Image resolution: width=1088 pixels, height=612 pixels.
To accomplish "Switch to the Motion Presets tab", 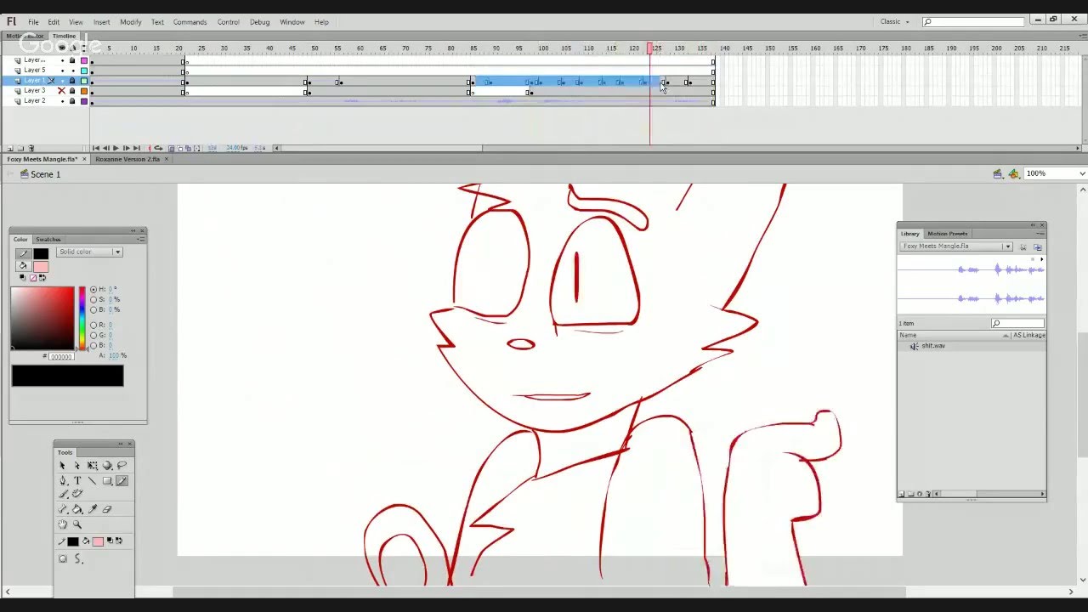I will tap(948, 234).
